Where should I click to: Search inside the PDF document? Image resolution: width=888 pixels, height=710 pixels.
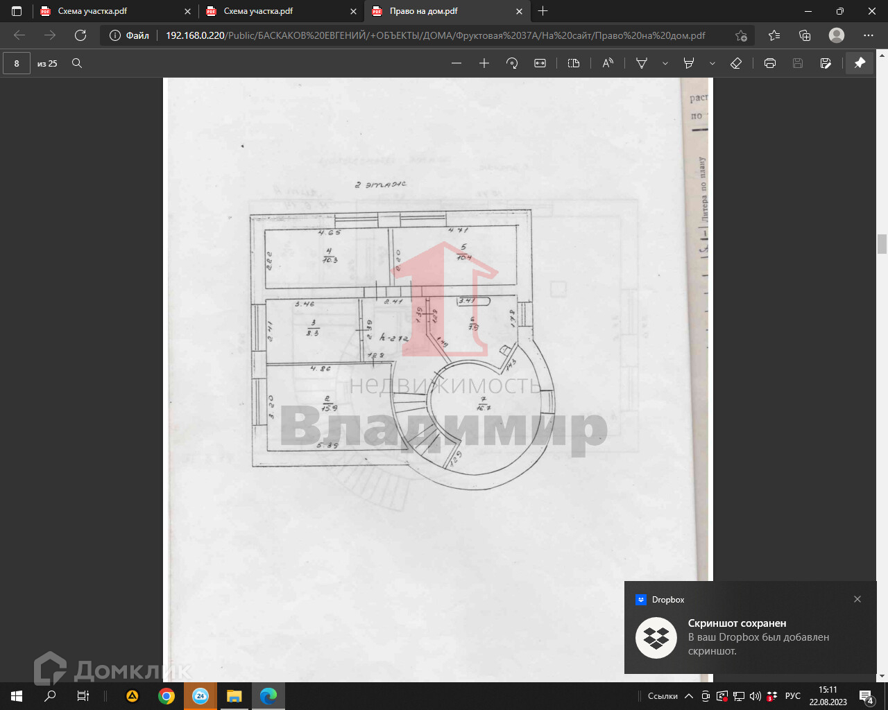[x=77, y=63]
